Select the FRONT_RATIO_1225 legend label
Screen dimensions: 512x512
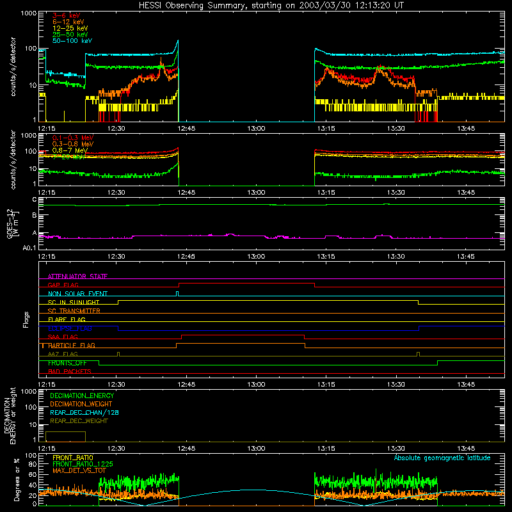83,464
